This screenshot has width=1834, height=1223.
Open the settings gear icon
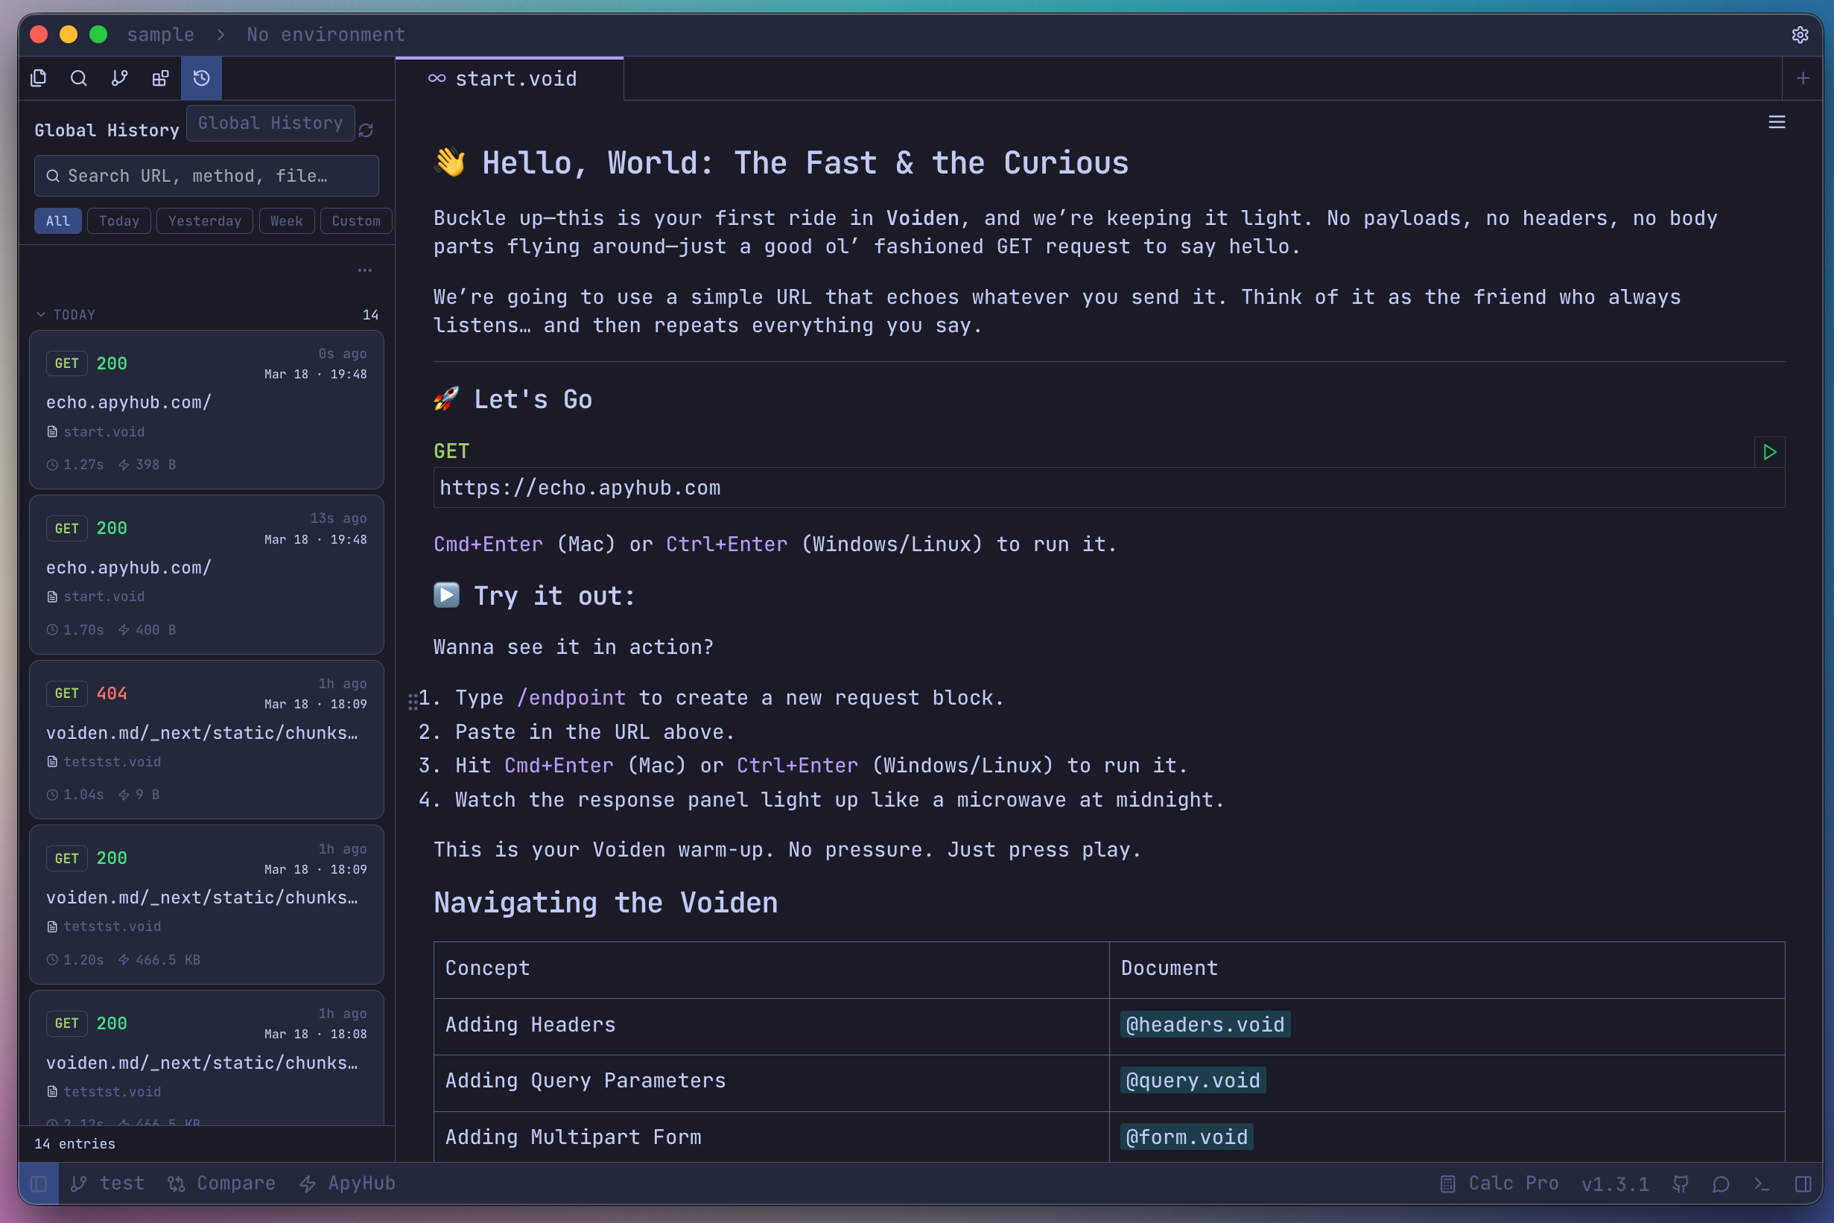(1800, 35)
